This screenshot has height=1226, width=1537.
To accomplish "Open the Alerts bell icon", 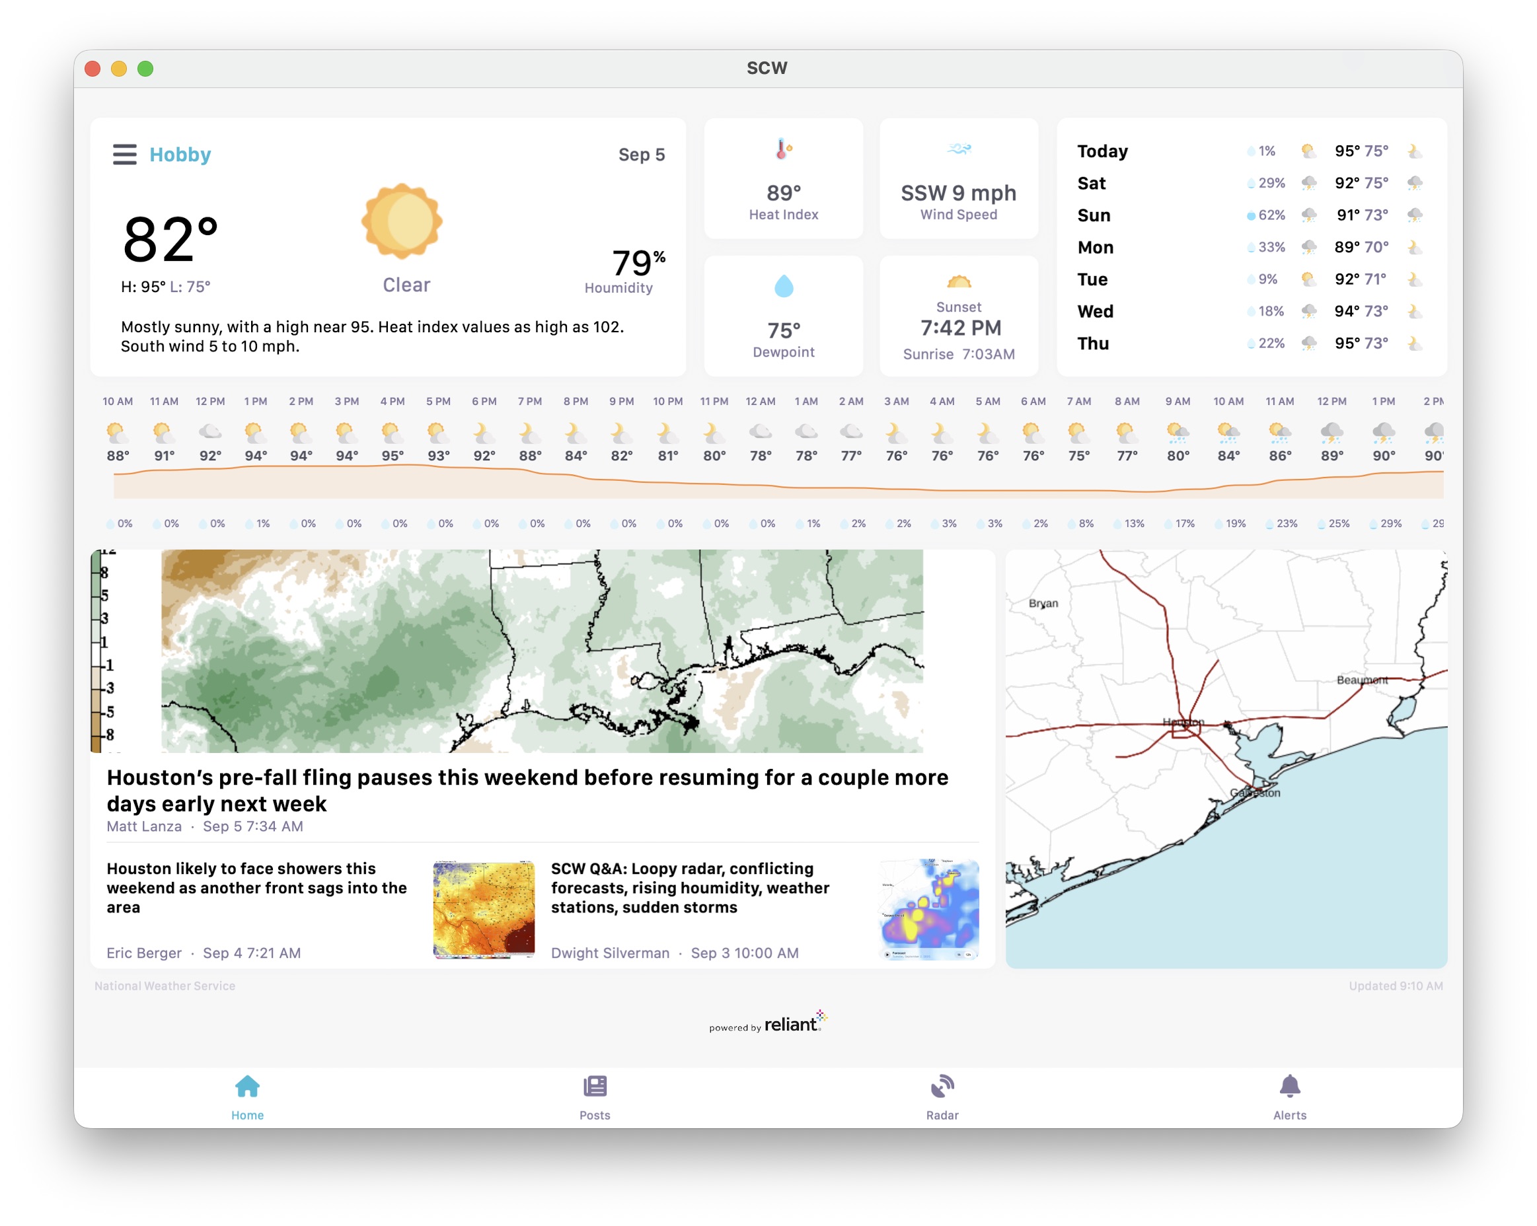I will (1289, 1087).
